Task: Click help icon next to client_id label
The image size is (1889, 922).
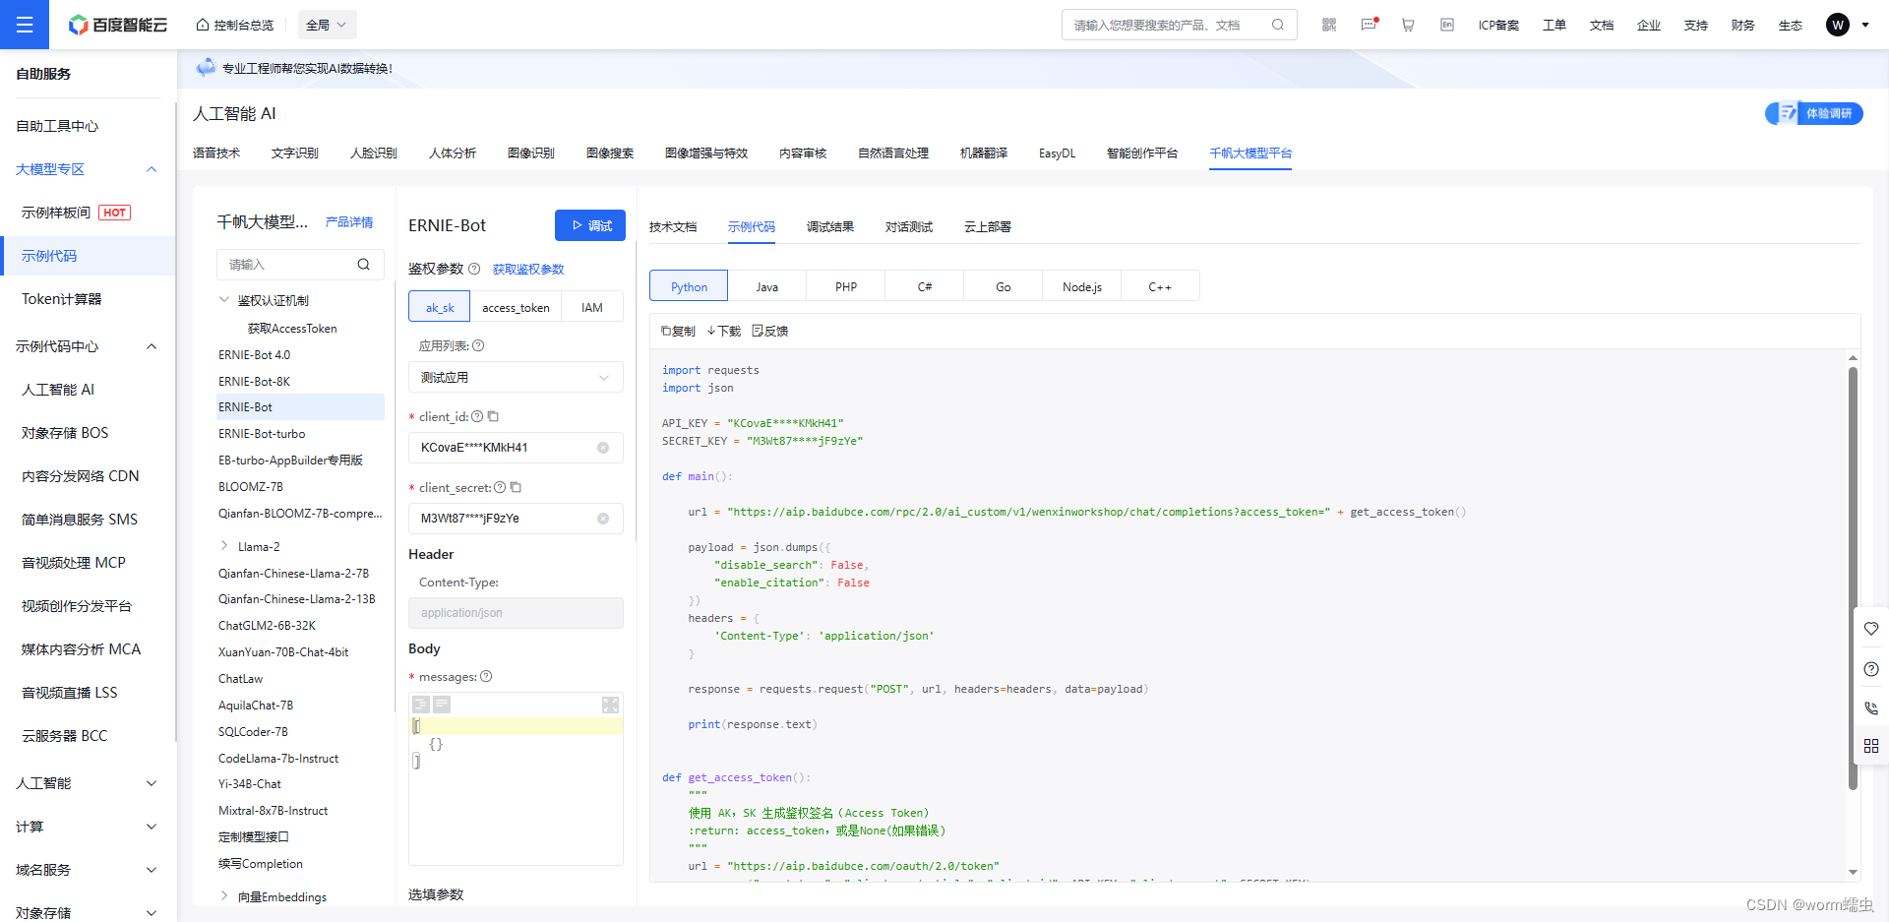Action: tap(477, 416)
